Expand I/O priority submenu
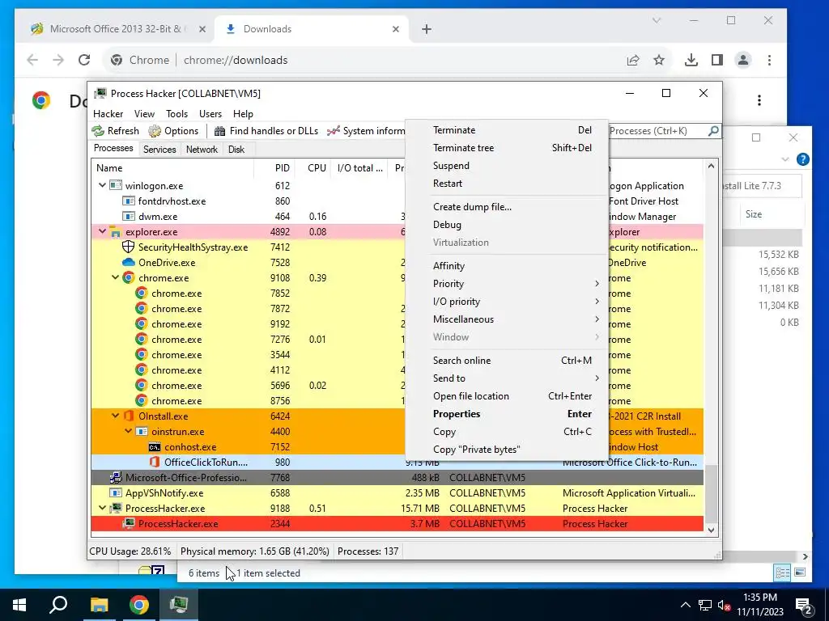Image resolution: width=829 pixels, height=621 pixels. [508, 302]
